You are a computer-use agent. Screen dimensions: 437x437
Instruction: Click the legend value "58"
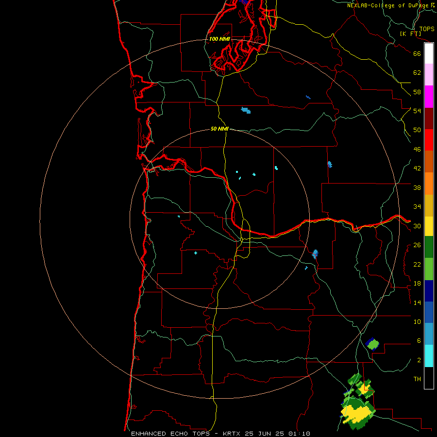click(417, 92)
